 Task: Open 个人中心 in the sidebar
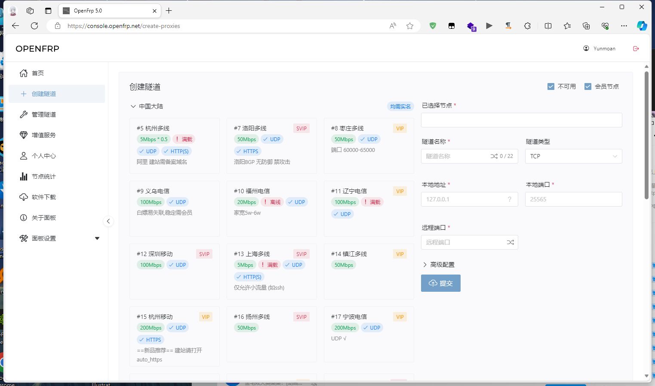(57, 156)
